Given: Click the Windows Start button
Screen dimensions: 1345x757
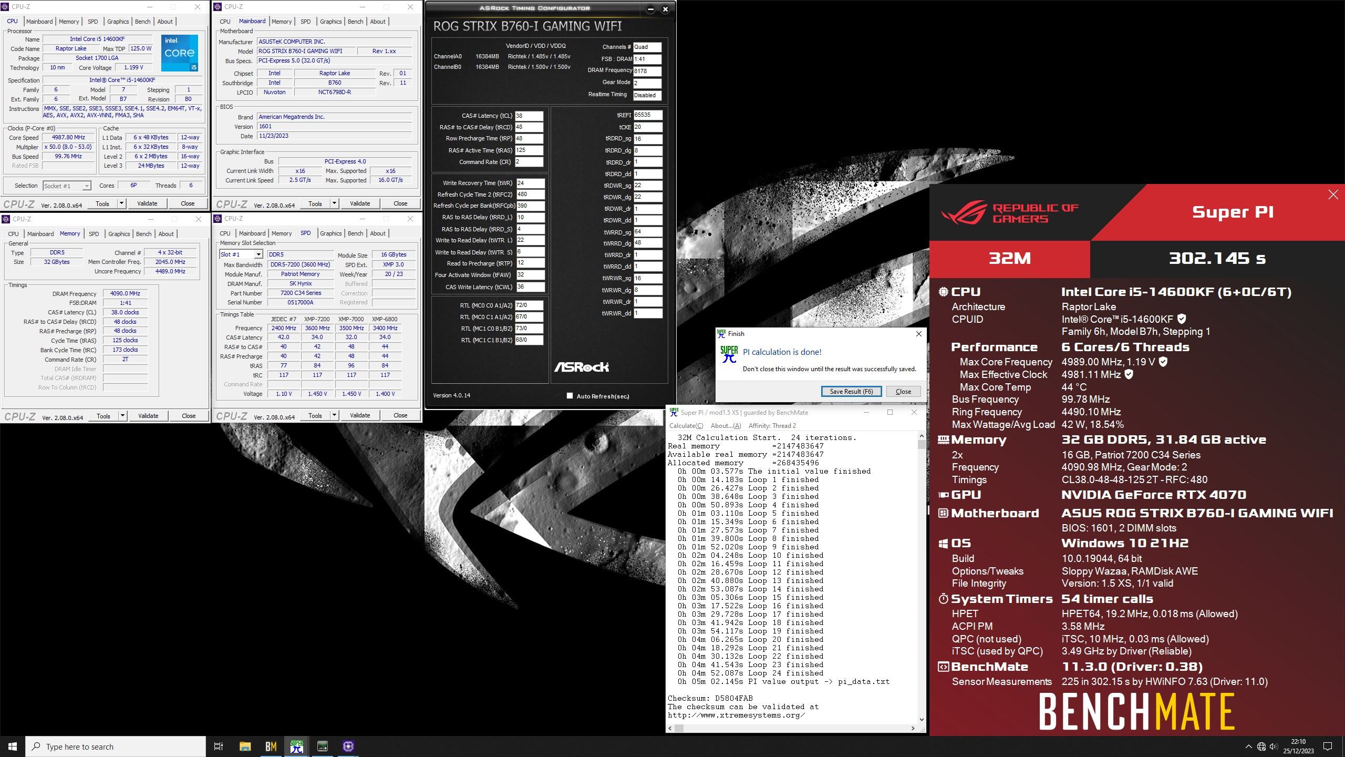Looking at the screenshot, I should [x=13, y=746].
